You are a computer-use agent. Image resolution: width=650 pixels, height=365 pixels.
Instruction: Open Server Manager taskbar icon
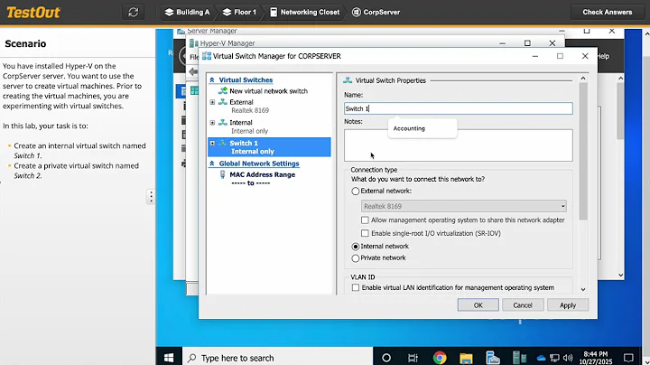pos(493,358)
